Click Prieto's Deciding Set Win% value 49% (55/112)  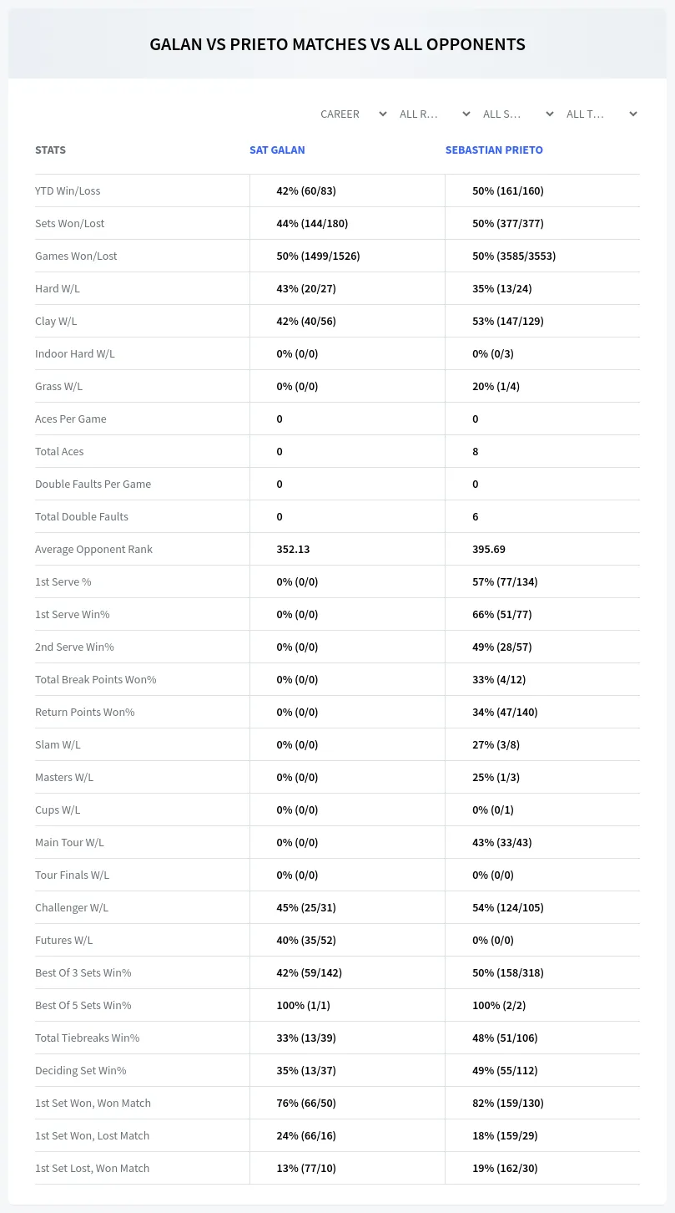(505, 1070)
